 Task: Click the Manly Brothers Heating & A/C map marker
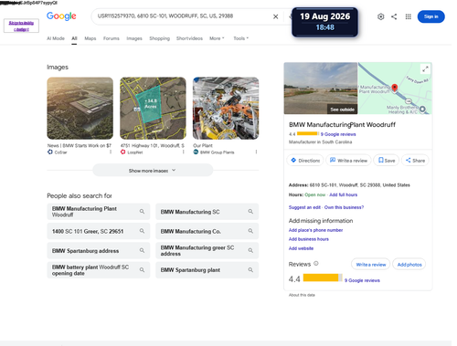pyautogui.click(x=422, y=109)
